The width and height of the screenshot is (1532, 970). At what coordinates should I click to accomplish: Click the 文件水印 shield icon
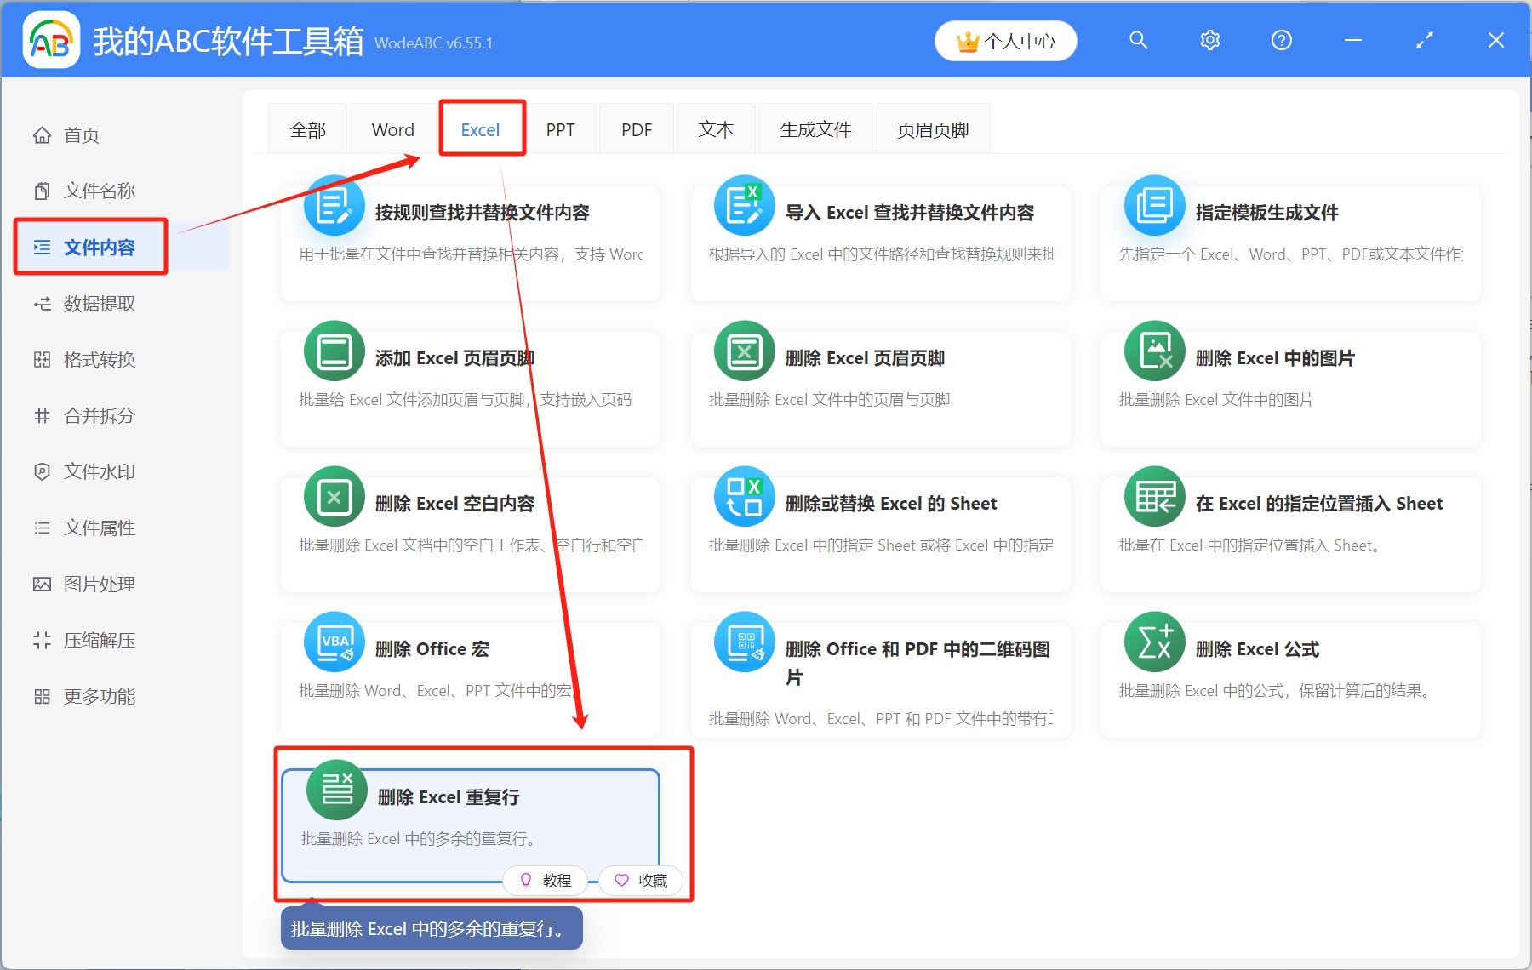coord(42,472)
